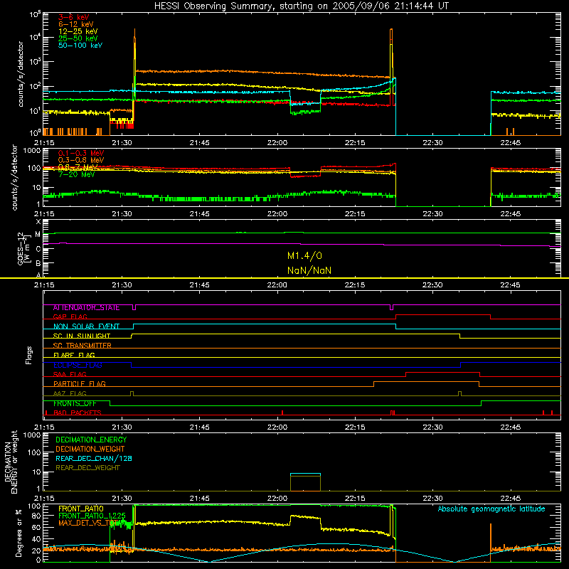Select the BAD_PACKETS flag label
The image size is (569, 569).
[x=78, y=413]
